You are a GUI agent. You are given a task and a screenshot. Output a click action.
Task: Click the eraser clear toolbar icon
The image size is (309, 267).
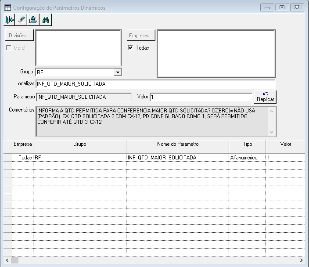click(x=21, y=20)
